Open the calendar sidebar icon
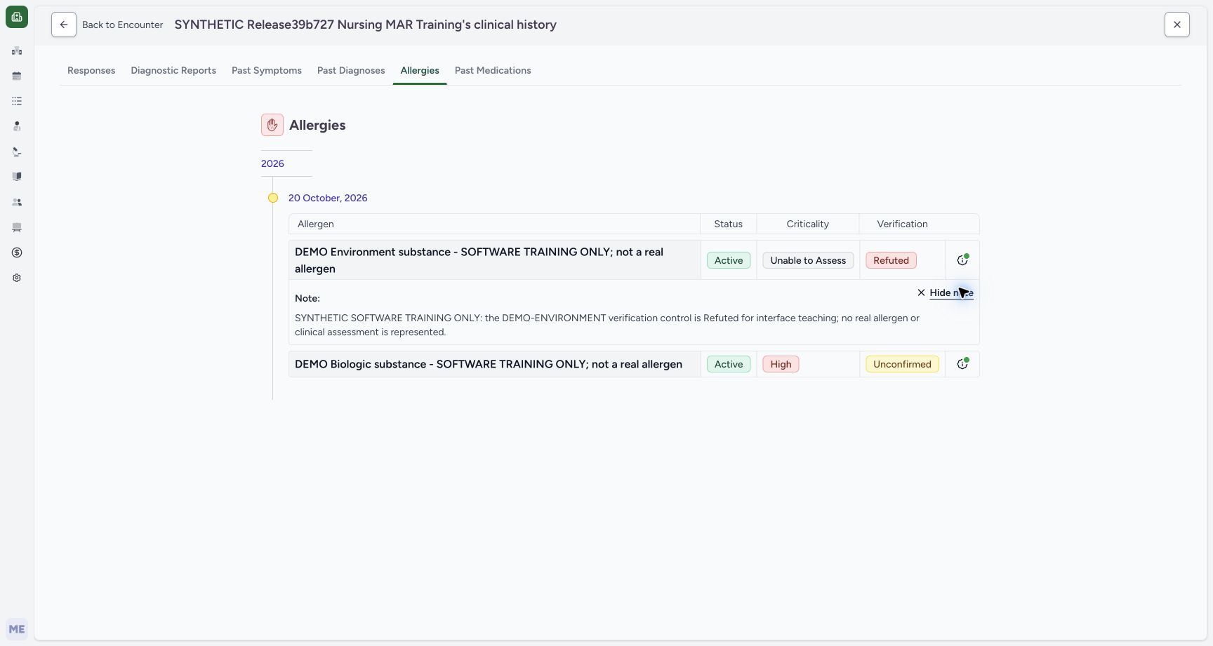 coord(17,76)
